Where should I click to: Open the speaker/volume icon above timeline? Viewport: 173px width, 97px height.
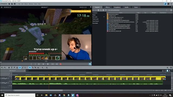168,68
